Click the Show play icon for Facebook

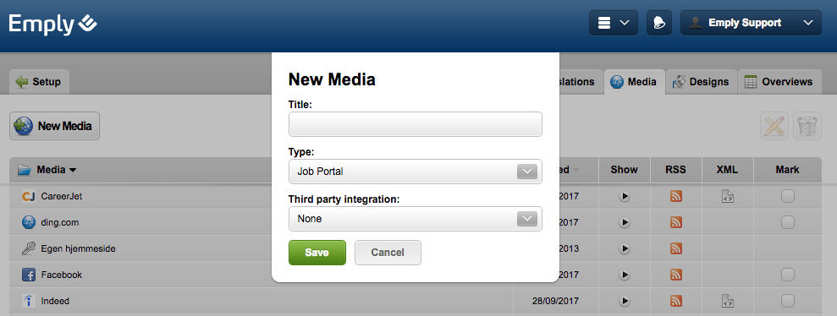pos(625,275)
